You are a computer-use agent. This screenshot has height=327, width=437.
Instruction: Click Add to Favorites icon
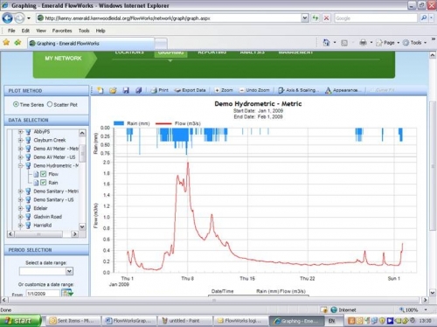click(x=17, y=43)
